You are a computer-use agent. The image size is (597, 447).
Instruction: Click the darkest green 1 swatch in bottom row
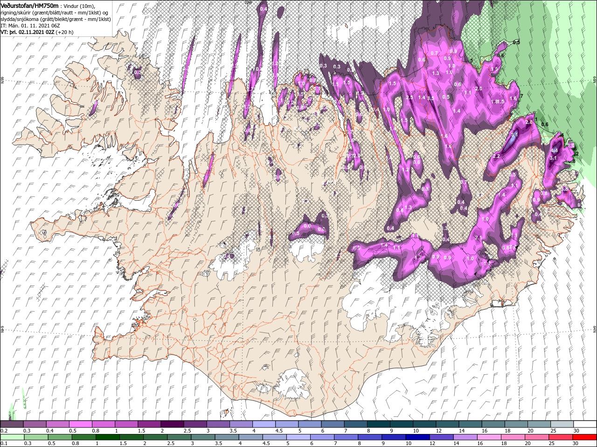pos(107,437)
